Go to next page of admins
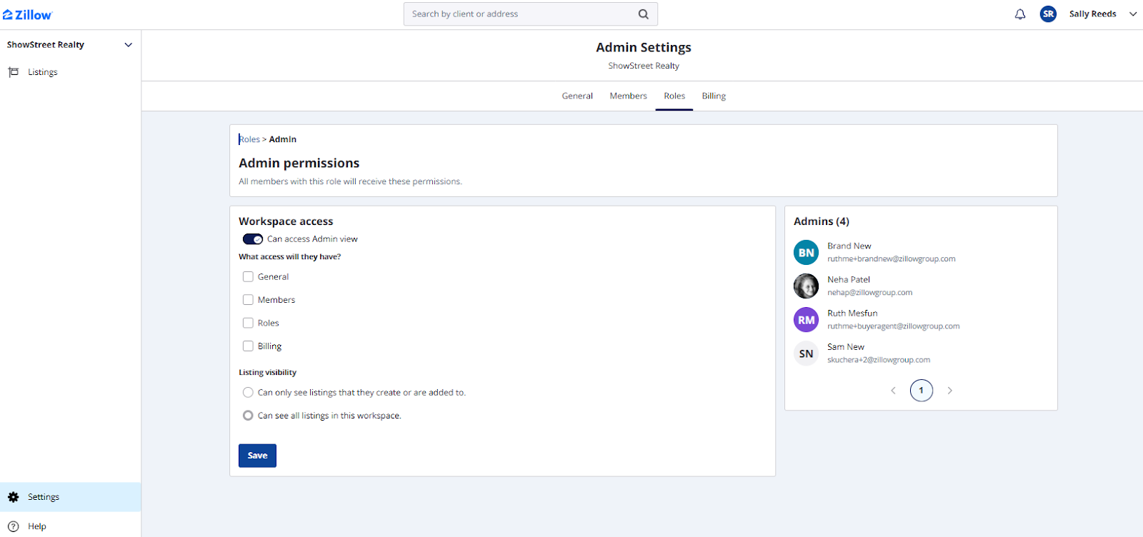 tap(949, 391)
